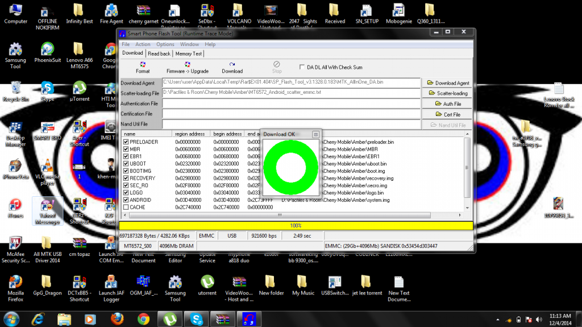Click the Scatter-loading File path field

pyautogui.click(x=291, y=92)
